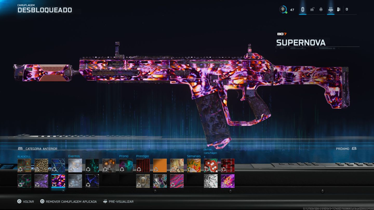Open the menu list icon in top bar
This screenshot has height=210, width=374.
[x=303, y=10]
